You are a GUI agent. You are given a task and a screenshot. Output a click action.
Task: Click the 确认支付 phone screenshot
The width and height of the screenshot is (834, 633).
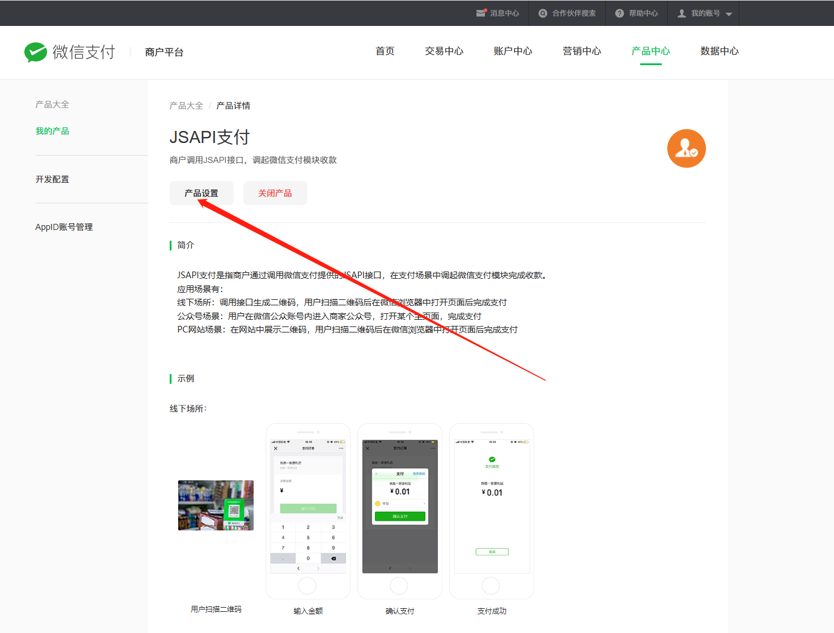400,511
